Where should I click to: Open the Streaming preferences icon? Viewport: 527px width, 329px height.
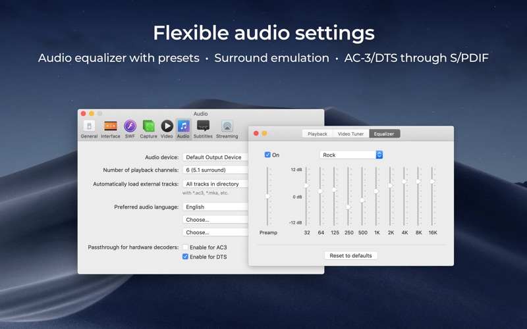pos(227,129)
